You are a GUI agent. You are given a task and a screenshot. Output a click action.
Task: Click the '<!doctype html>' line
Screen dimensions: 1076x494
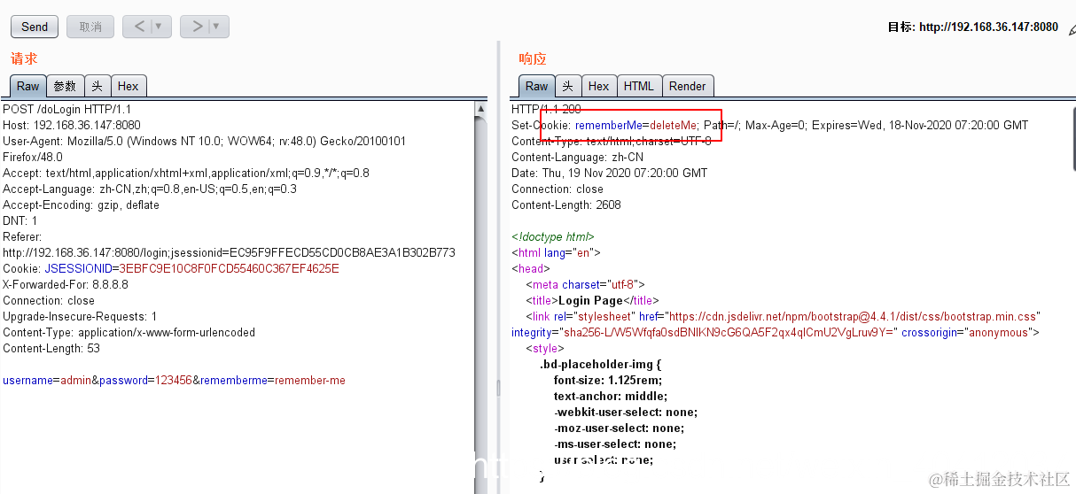[552, 236]
